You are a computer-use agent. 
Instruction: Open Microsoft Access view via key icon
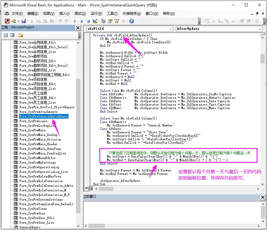tap(7, 21)
